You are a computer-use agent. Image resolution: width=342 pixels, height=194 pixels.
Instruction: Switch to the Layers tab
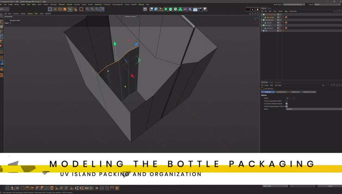pyautogui.click(x=271, y=82)
